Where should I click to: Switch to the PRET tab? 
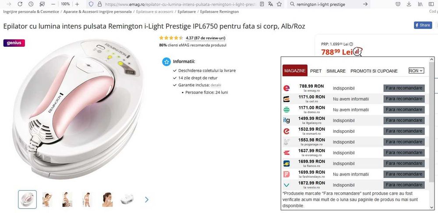pos(316,71)
